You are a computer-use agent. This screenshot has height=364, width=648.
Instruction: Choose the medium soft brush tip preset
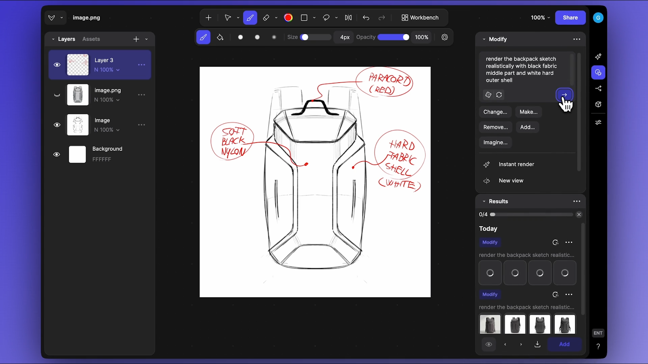click(x=257, y=37)
